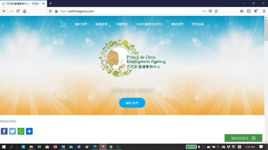Open the Firefox hamburger menu
The width and height of the screenshot is (268, 150).
click(264, 11)
